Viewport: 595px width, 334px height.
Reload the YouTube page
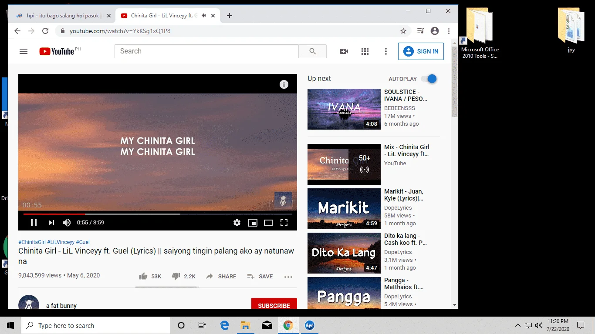[45, 31]
